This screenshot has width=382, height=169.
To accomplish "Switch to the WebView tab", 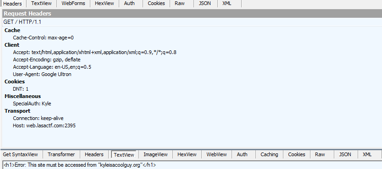I will [x=216, y=154].
